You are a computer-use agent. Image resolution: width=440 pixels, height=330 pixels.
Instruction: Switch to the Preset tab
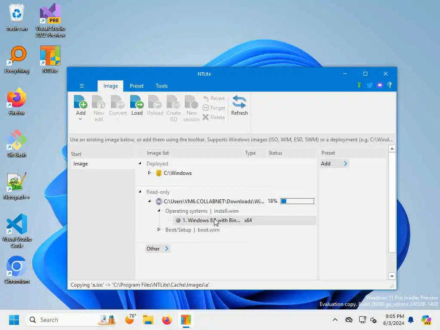[x=137, y=86]
